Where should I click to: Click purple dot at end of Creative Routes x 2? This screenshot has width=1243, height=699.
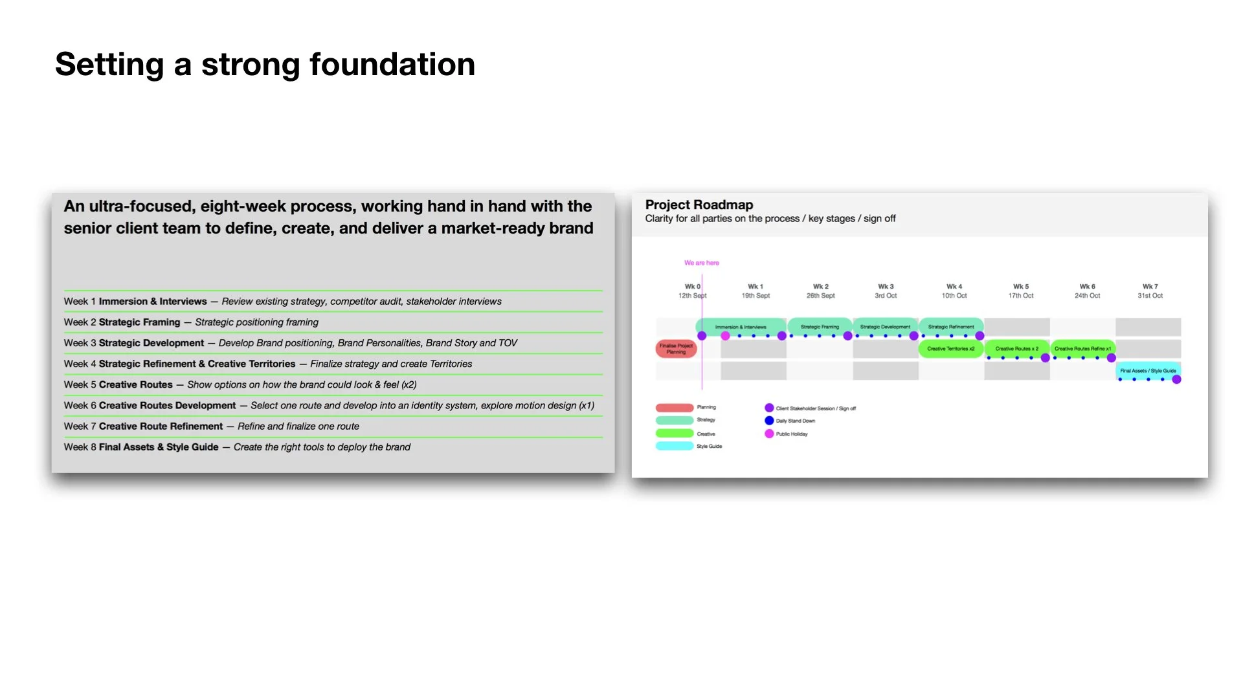[x=1045, y=358]
